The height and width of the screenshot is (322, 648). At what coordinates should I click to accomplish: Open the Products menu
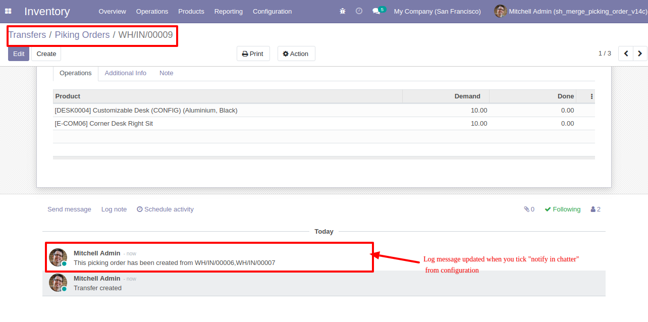coord(191,11)
